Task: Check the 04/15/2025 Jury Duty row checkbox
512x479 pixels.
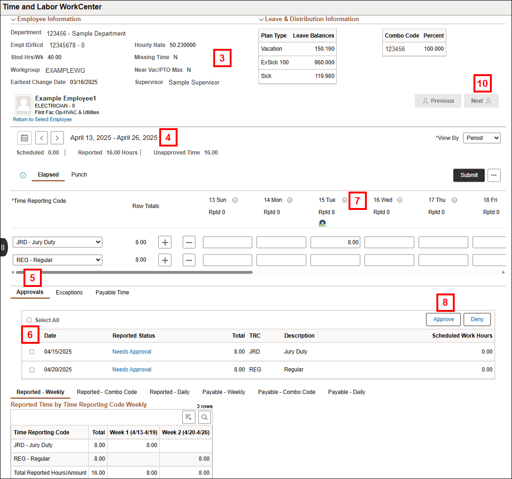Action: 31,352
